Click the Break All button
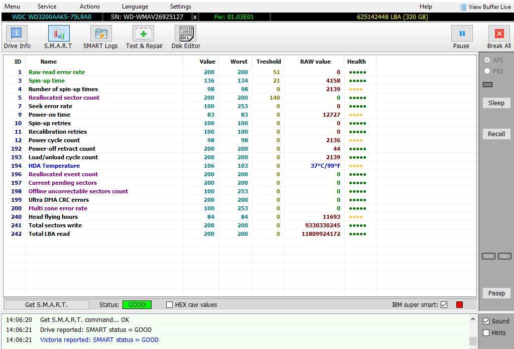The width and height of the screenshot is (514, 349). coord(499,37)
